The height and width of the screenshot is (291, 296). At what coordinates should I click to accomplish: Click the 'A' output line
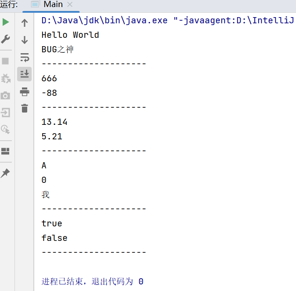tap(44, 166)
